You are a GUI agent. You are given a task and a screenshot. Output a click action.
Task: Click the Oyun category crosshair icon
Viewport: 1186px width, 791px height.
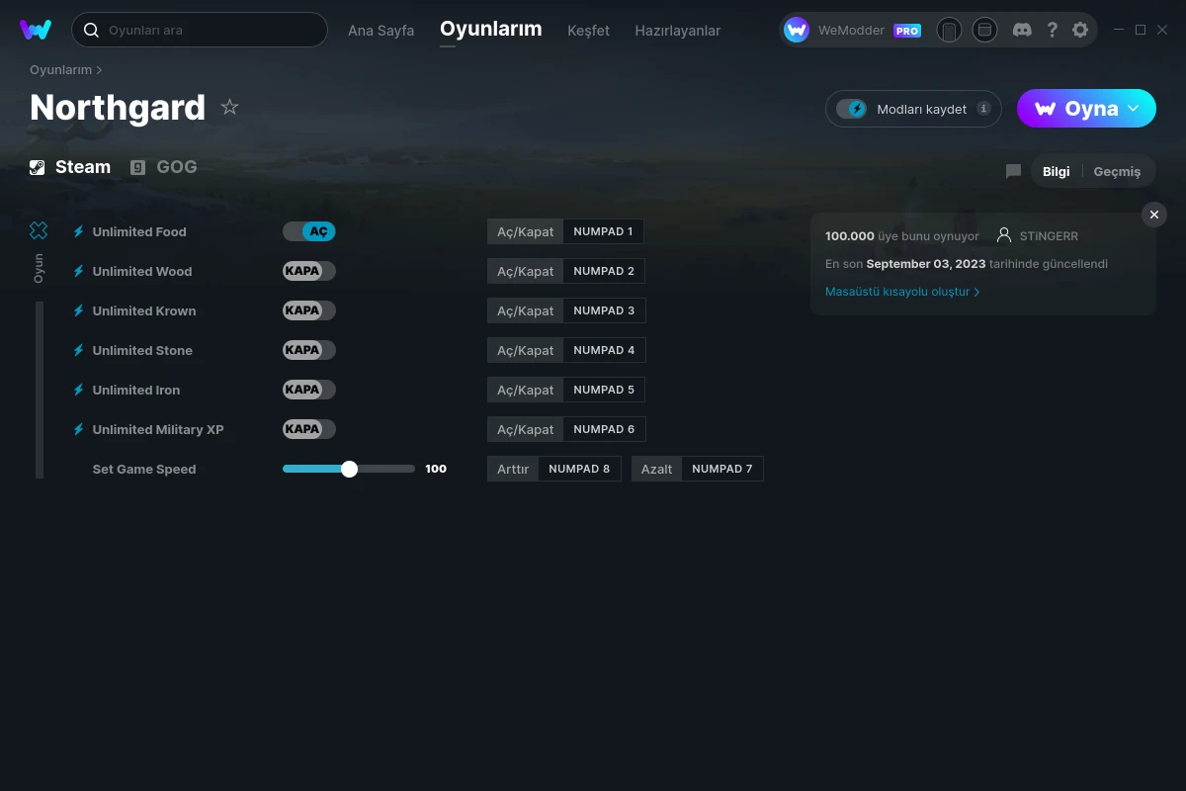point(39,230)
